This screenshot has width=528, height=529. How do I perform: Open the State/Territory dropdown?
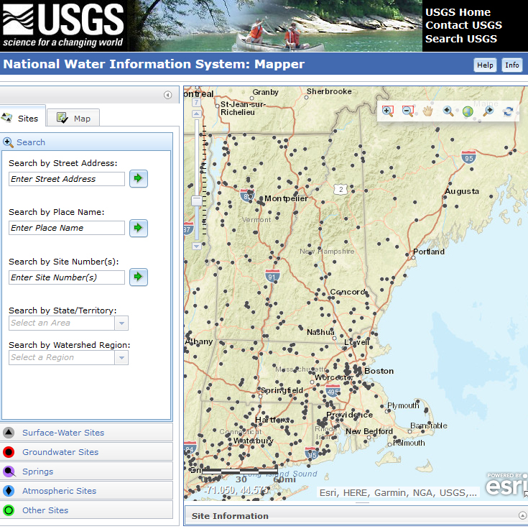(121, 323)
